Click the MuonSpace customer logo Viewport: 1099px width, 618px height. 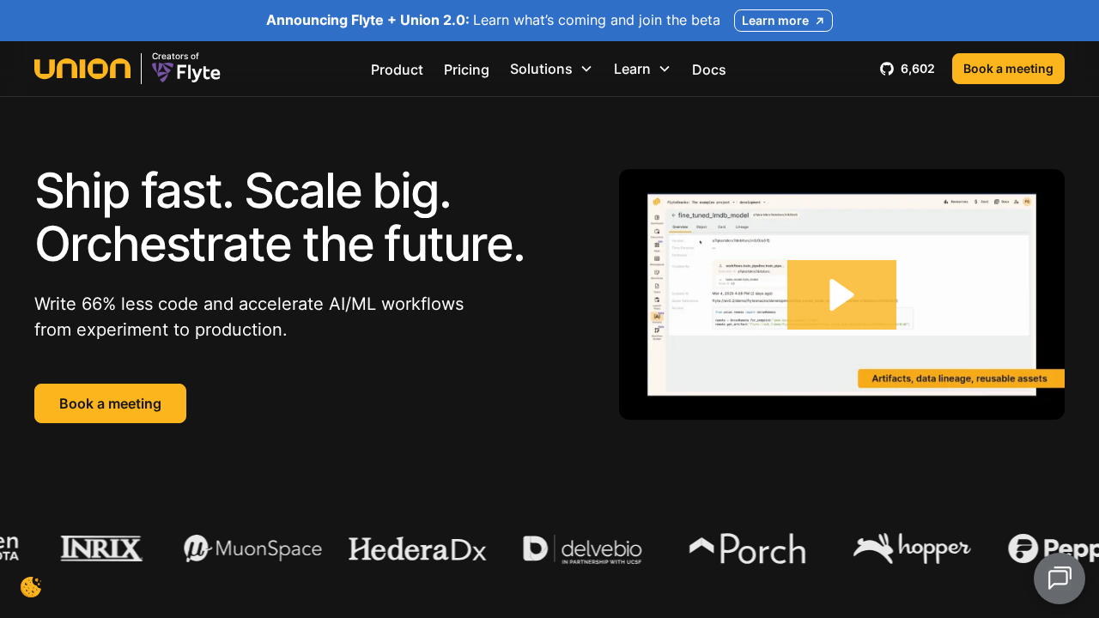pyautogui.click(x=252, y=549)
